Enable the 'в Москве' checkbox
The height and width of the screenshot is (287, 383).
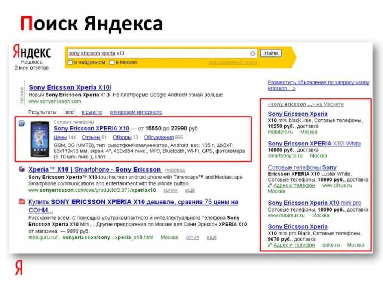coord(112,62)
